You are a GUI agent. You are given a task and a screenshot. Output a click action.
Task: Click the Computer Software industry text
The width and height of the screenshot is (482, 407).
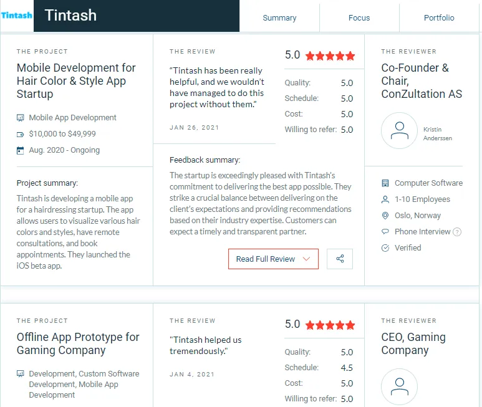429,183
